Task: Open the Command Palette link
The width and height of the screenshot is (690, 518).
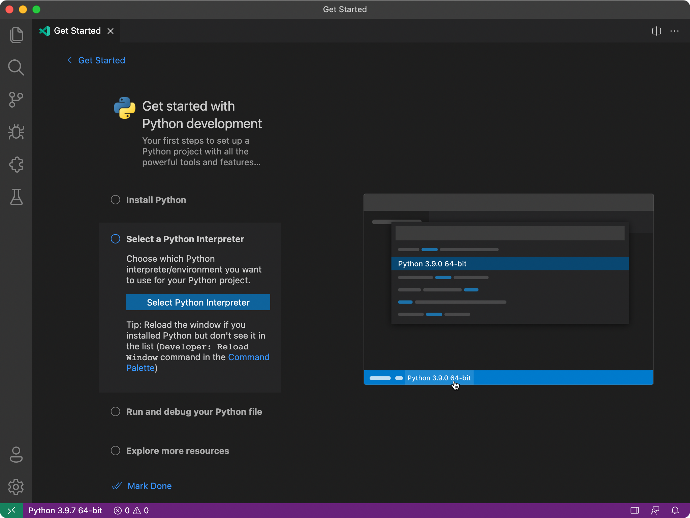Action: (249, 357)
